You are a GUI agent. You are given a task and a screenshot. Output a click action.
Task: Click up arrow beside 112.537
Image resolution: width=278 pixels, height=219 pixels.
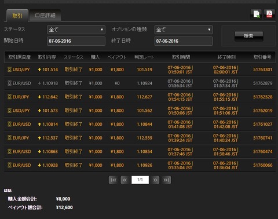click(x=39, y=138)
